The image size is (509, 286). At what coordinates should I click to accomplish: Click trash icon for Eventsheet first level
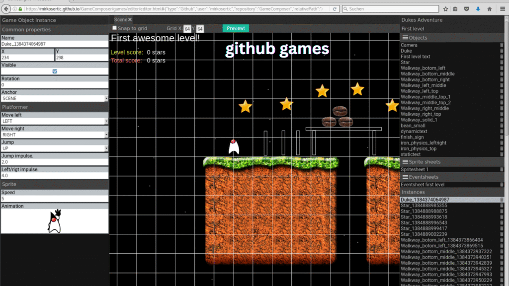click(x=502, y=185)
